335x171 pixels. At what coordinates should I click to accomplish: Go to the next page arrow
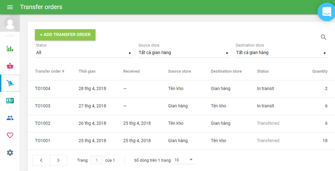click(58, 160)
